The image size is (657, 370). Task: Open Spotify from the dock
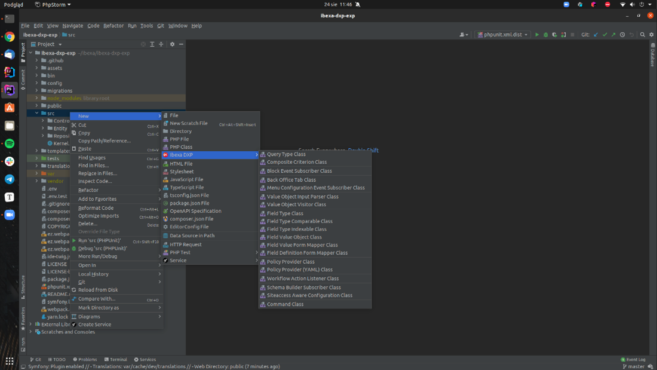click(10, 144)
